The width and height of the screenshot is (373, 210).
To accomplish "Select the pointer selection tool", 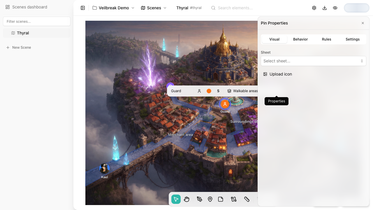I will tap(176, 199).
